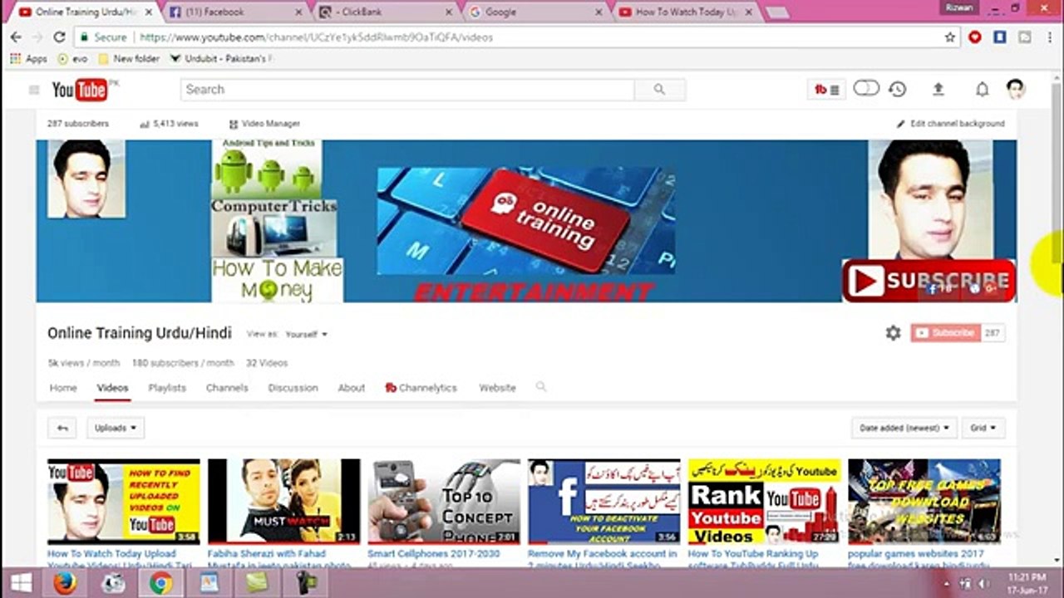Launch Firefox from the taskbar

pos(65,584)
